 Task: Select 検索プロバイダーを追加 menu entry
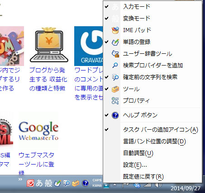pyautogui.click(x=153, y=65)
